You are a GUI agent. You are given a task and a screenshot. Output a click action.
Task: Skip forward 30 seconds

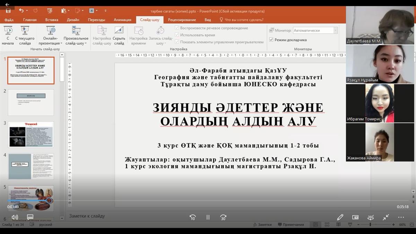coord(223,217)
